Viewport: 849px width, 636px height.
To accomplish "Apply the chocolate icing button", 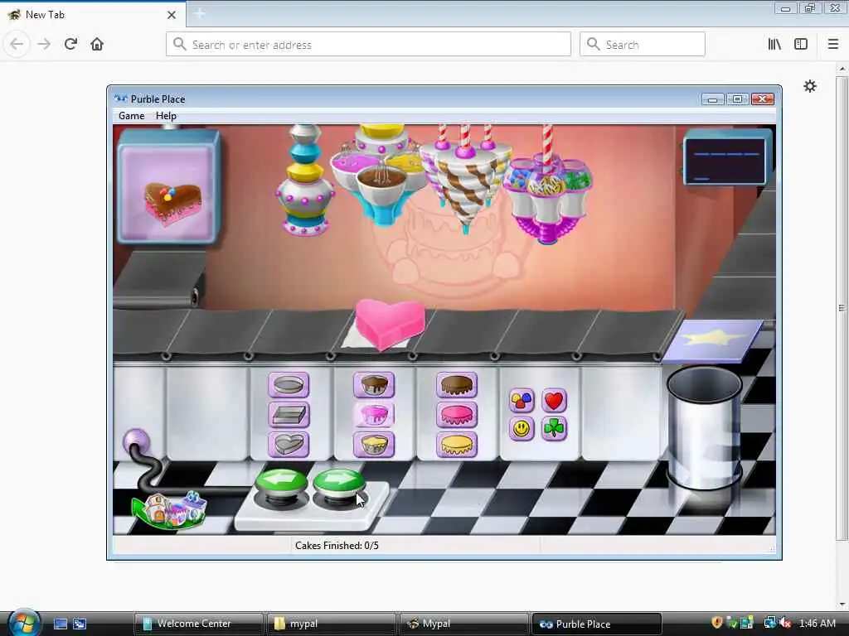I will pos(457,385).
